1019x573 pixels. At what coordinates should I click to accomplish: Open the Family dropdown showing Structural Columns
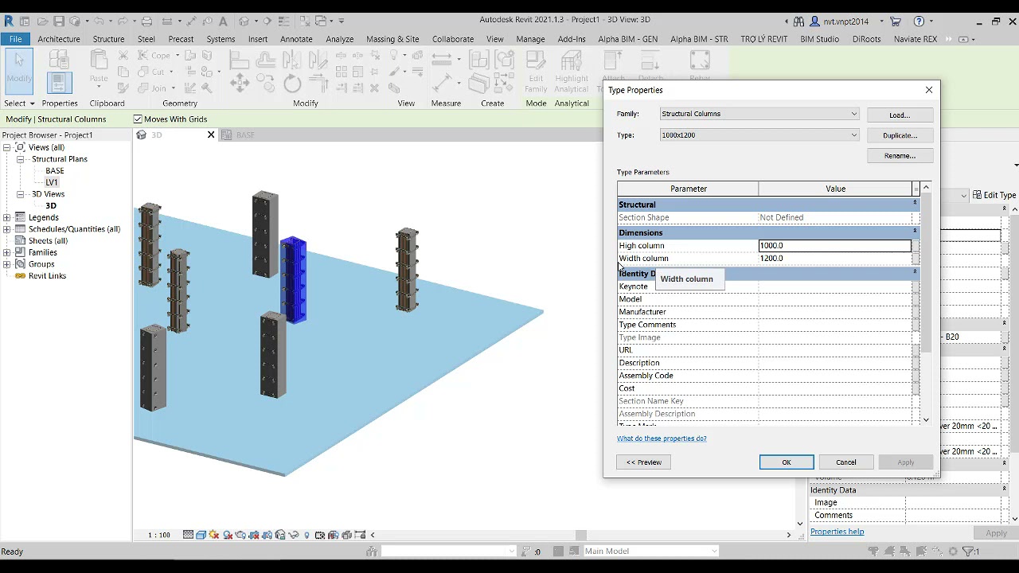coord(759,114)
